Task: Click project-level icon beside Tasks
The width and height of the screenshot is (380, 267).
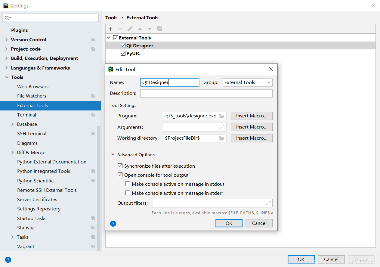Action: click(x=93, y=237)
